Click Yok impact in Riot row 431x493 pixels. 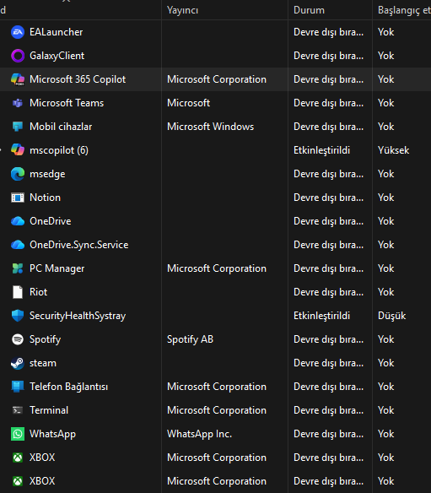click(x=385, y=292)
